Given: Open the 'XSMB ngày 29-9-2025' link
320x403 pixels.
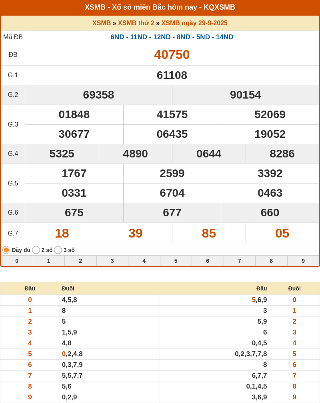Looking at the screenshot, I should click(x=194, y=23).
